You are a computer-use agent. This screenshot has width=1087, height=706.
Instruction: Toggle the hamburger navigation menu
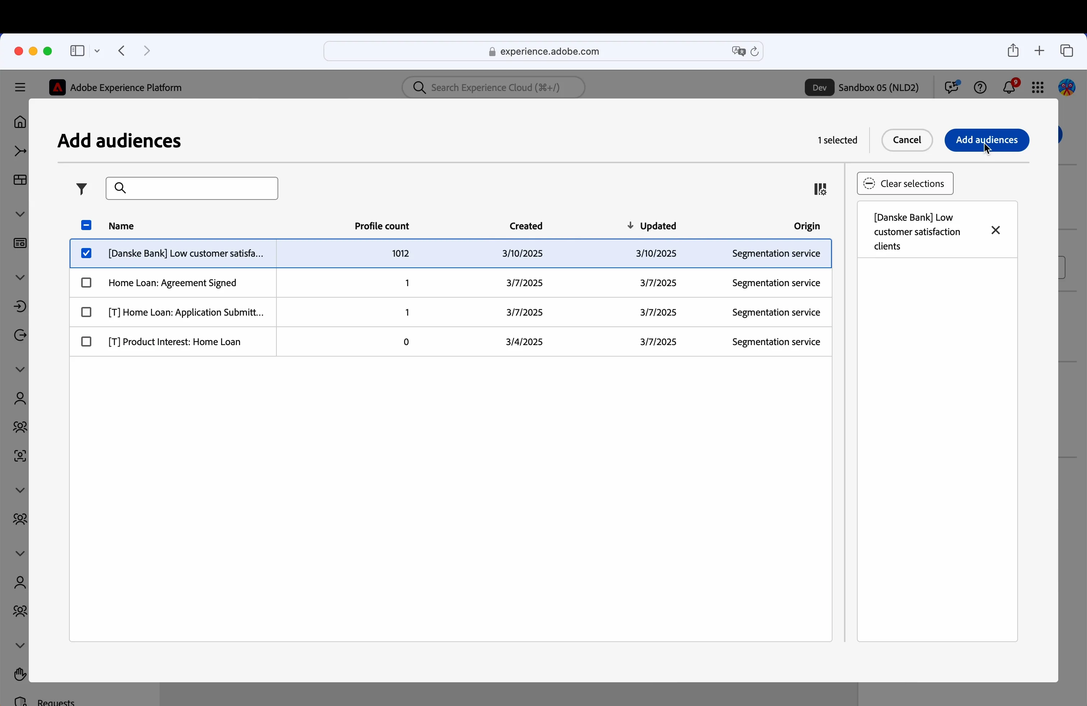[x=20, y=87]
